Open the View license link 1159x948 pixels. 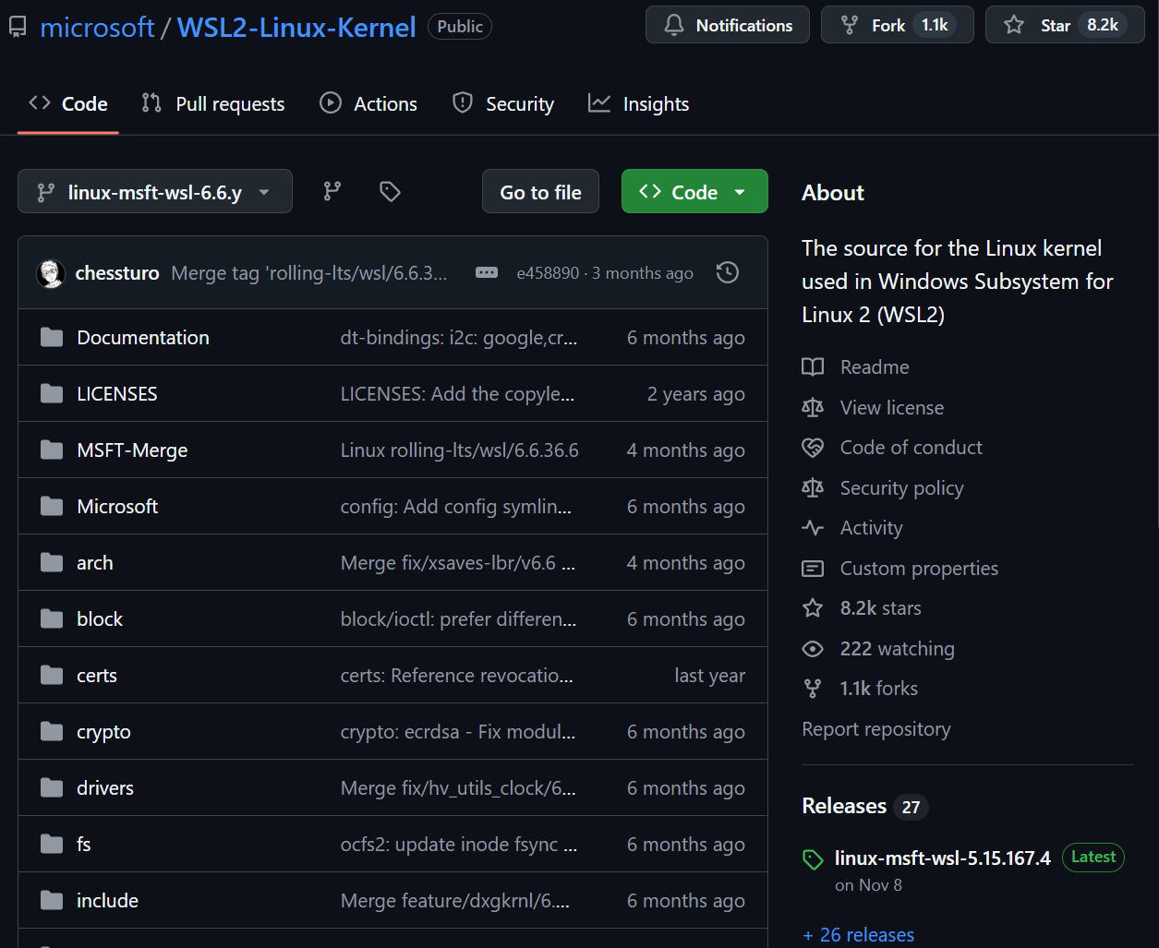click(x=874, y=407)
